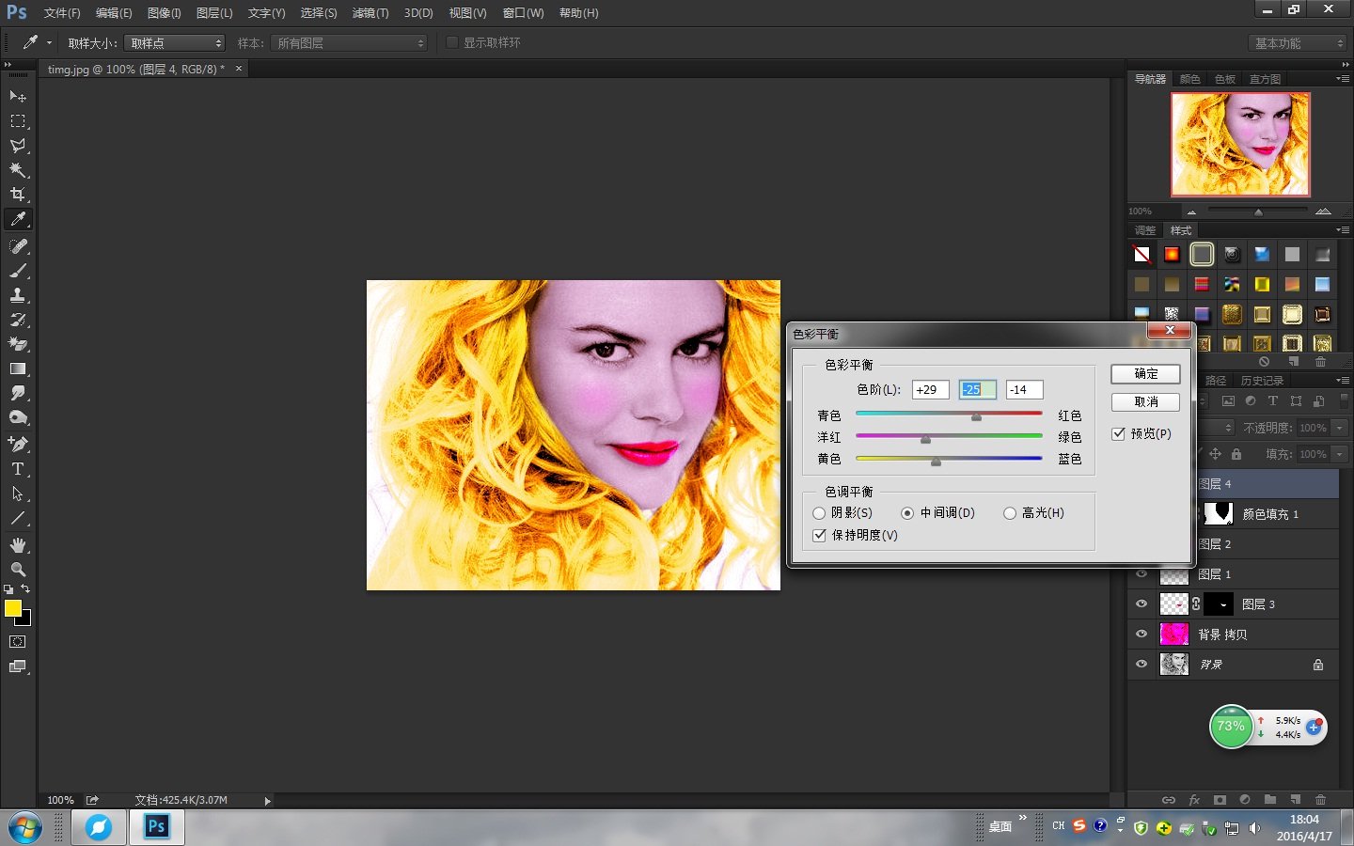
Task: Uncheck the 保持明度 checkbox
Action: point(819,535)
